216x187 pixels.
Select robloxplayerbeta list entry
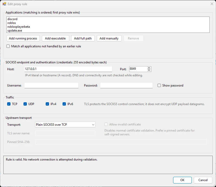coord(19,27)
